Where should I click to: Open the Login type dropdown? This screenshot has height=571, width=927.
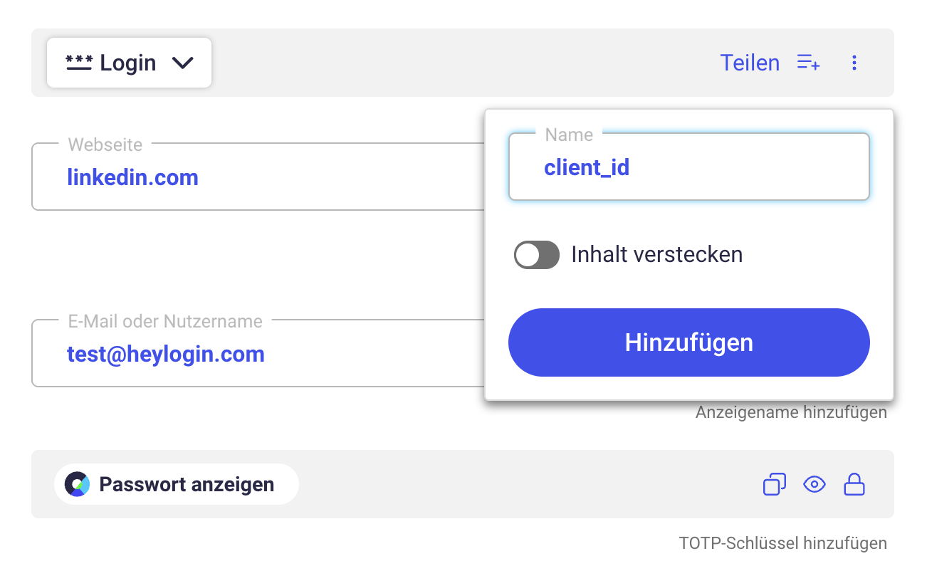(129, 63)
